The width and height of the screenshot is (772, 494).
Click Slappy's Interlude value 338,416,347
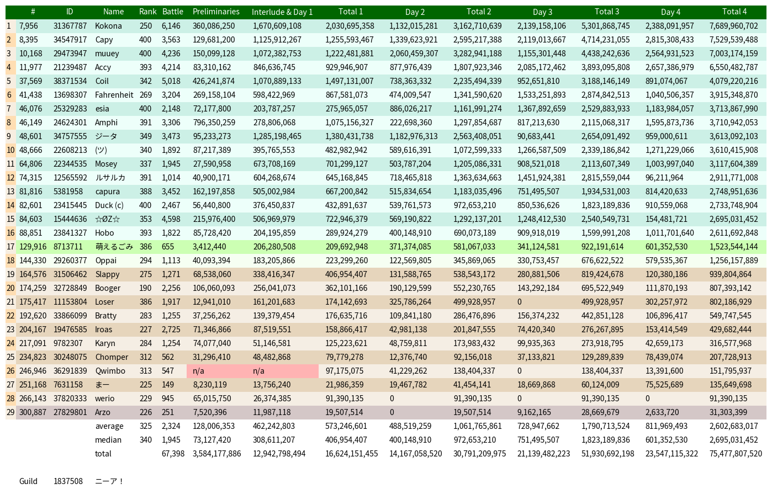tap(274, 274)
